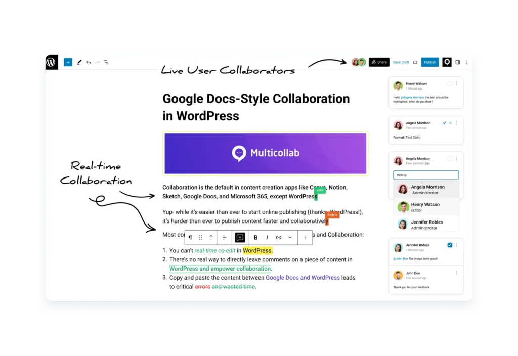
Task: Undo the last change
Action: (88, 62)
